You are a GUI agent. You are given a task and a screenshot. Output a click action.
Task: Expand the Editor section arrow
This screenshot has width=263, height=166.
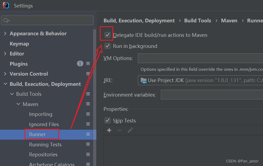coord(5,54)
